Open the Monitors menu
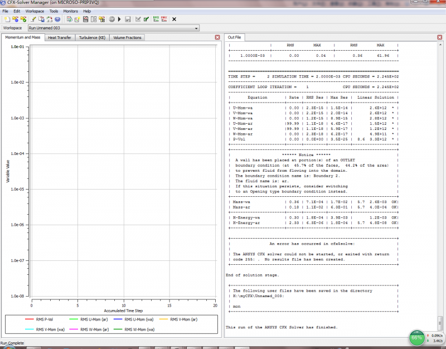The width and height of the screenshot is (446, 349). [x=70, y=11]
